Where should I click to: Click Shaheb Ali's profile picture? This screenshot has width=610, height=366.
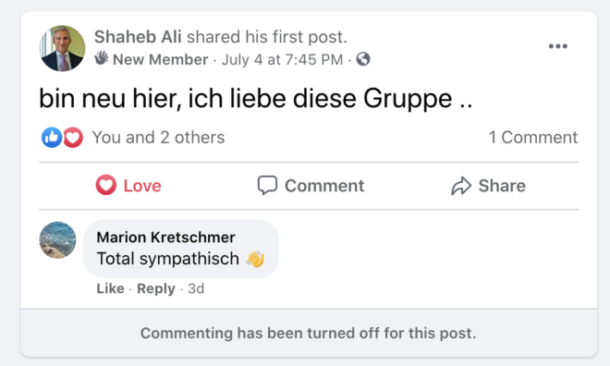pyautogui.click(x=62, y=48)
